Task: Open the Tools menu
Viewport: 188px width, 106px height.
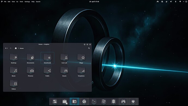Action: [21, 2]
